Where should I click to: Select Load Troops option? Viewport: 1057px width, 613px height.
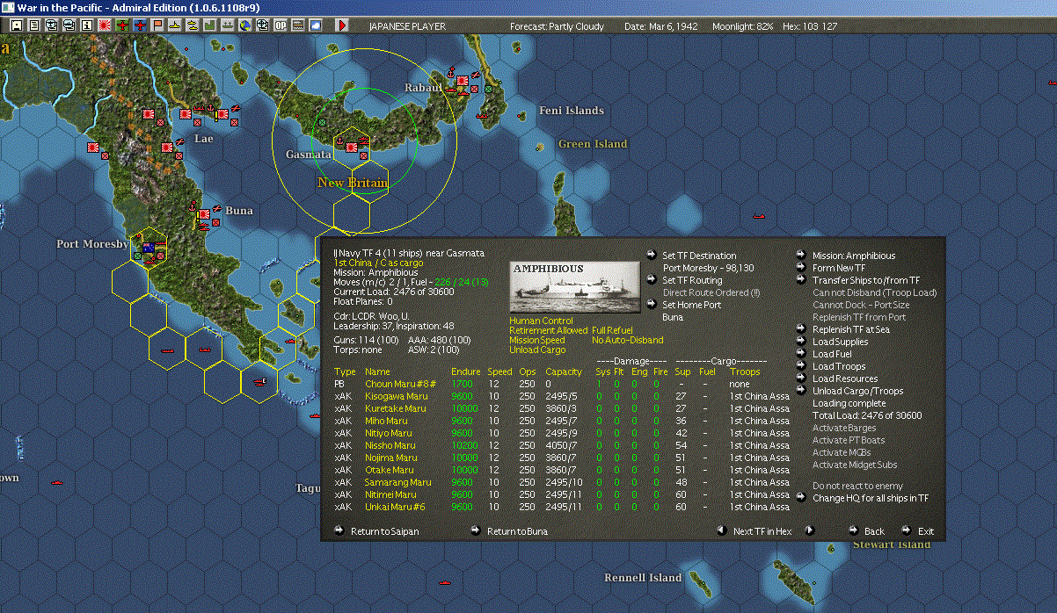839,366
